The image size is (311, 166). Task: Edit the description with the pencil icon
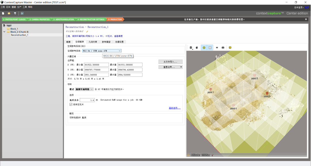[x=87, y=31]
